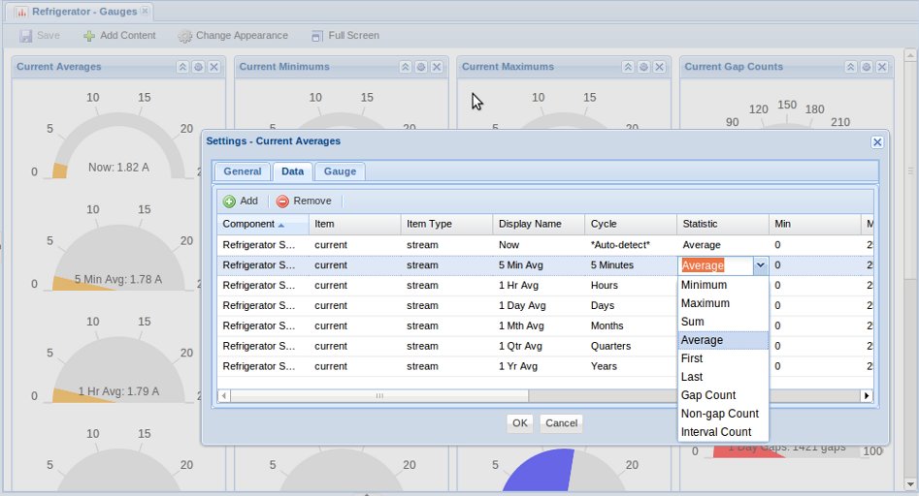Toggle the Statistic combo box arrow
The height and width of the screenshot is (496, 919).
pyautogui.click(x=759, y=265)
